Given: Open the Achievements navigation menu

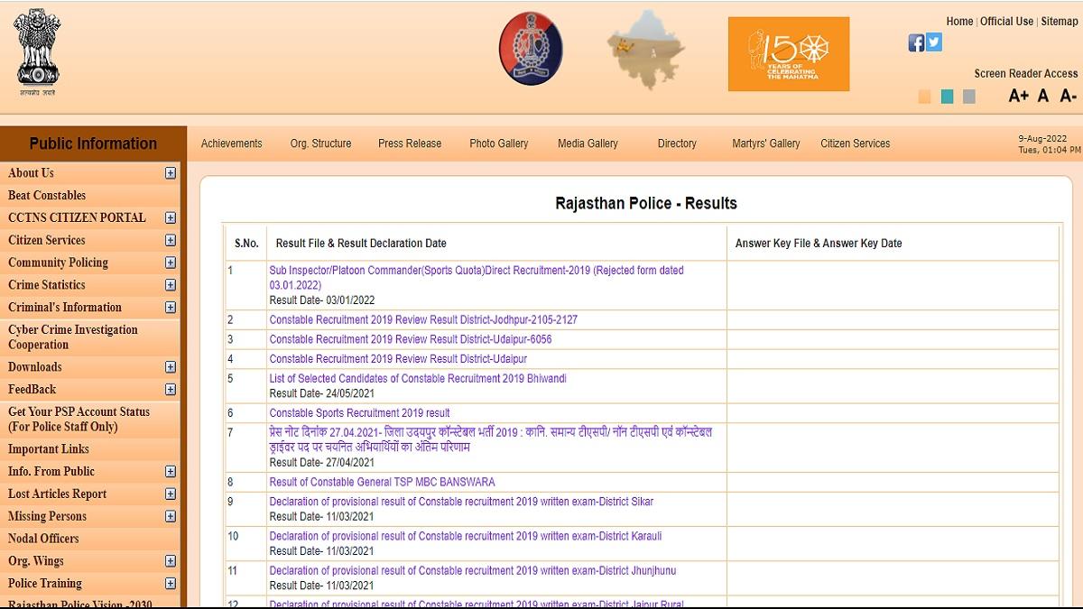Looking at the screenshot, I should (232, 143).
